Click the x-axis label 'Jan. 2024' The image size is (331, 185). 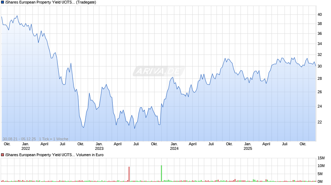(174, 146)
